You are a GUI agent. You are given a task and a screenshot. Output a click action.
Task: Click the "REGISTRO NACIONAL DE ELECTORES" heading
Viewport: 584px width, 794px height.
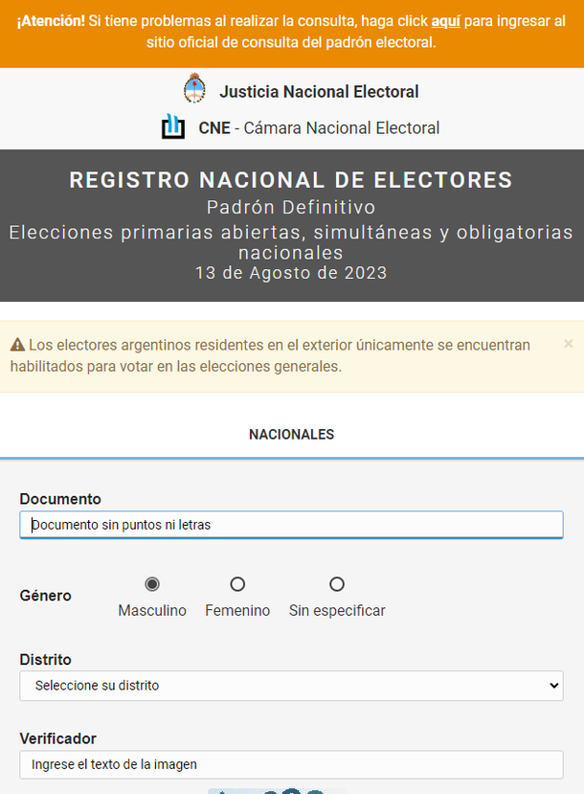[x=291, y=180]
